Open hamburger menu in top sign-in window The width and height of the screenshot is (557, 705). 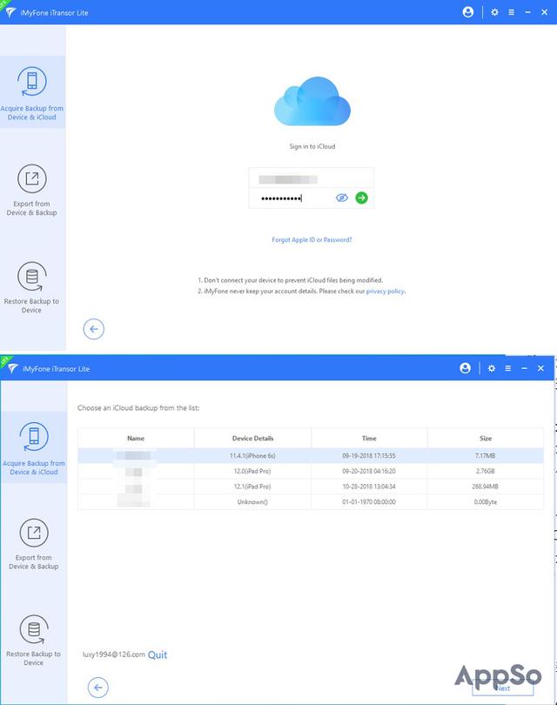[511, 12]
